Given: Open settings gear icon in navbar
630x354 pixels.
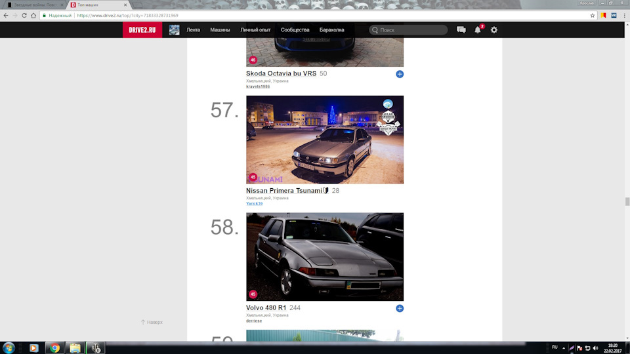Looking at the screenshot, I should click(494, 29).
